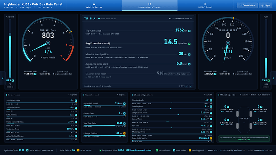The height and width of the screenshot is (155, 276).
Task: Go to previous panel with left arrow
Action: [3, 78]
